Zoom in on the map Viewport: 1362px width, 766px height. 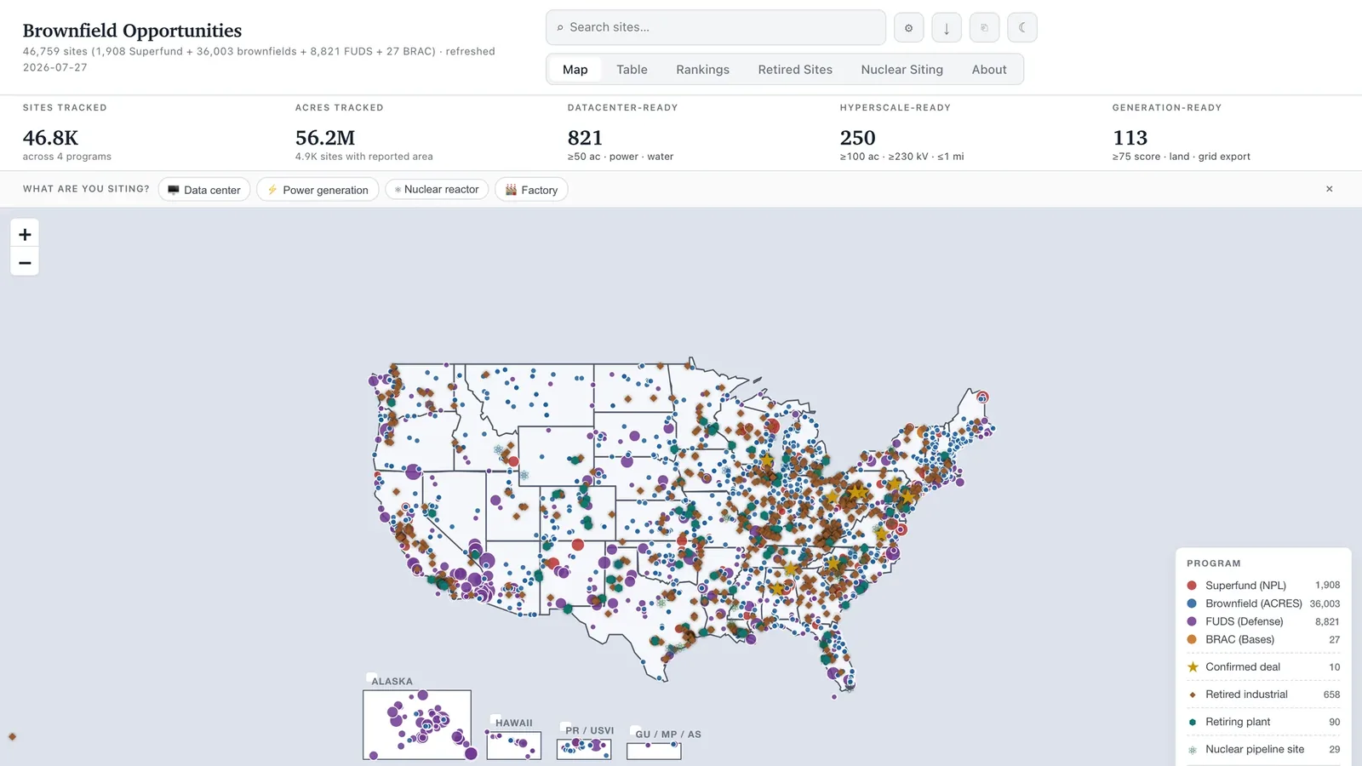(25, 234)
